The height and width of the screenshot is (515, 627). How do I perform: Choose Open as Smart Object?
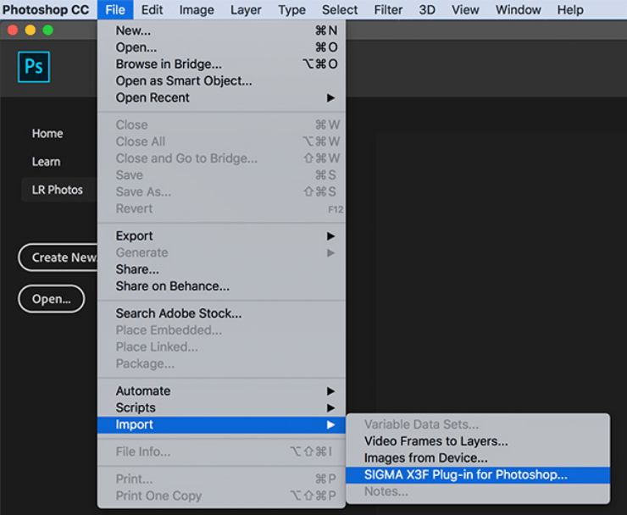[184, 81]
